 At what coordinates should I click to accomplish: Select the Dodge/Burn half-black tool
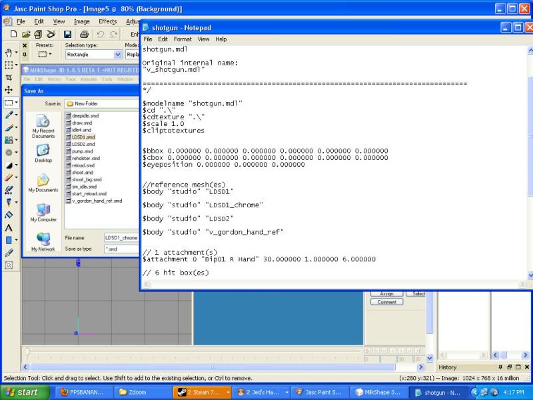(x=9, y=165)
